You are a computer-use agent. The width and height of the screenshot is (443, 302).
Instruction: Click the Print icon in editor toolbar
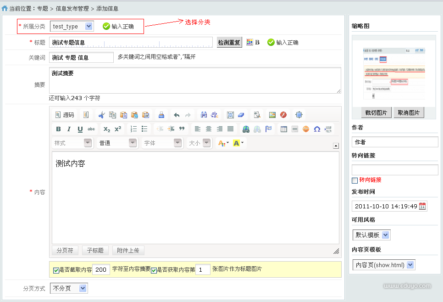(x=161, y=115)
